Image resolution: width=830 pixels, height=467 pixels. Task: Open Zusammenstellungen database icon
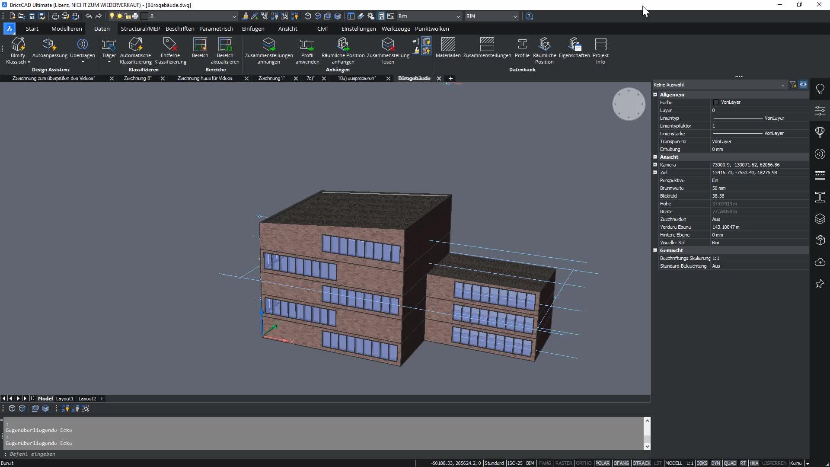487,48
